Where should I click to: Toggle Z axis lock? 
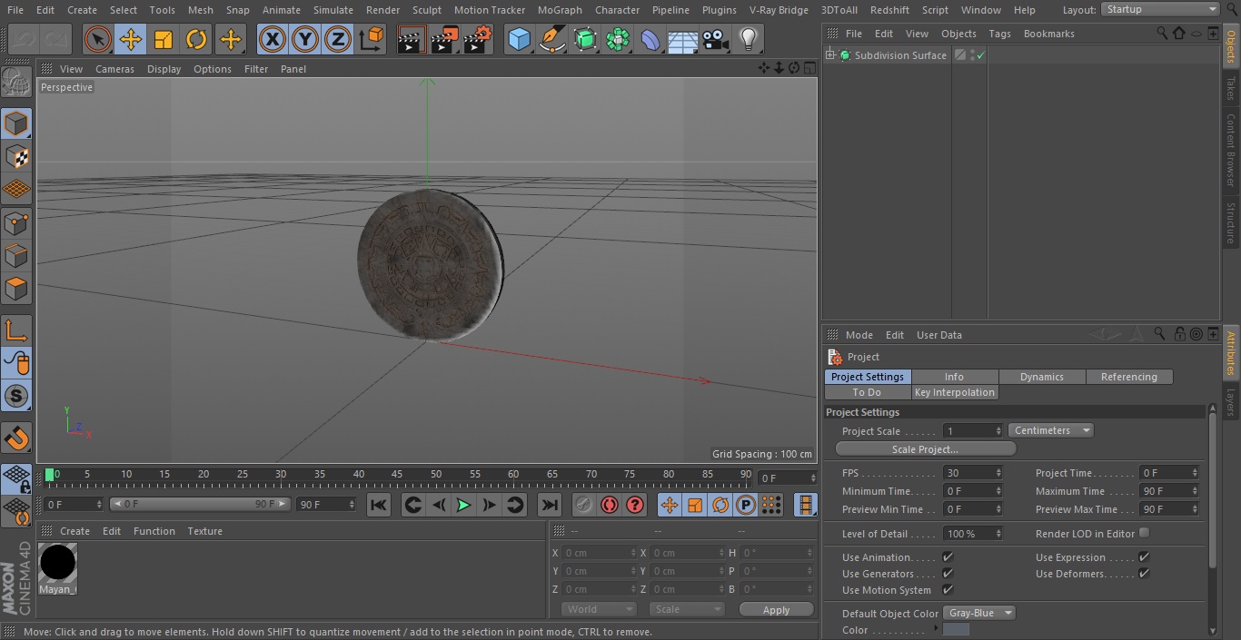pos(338,40)
